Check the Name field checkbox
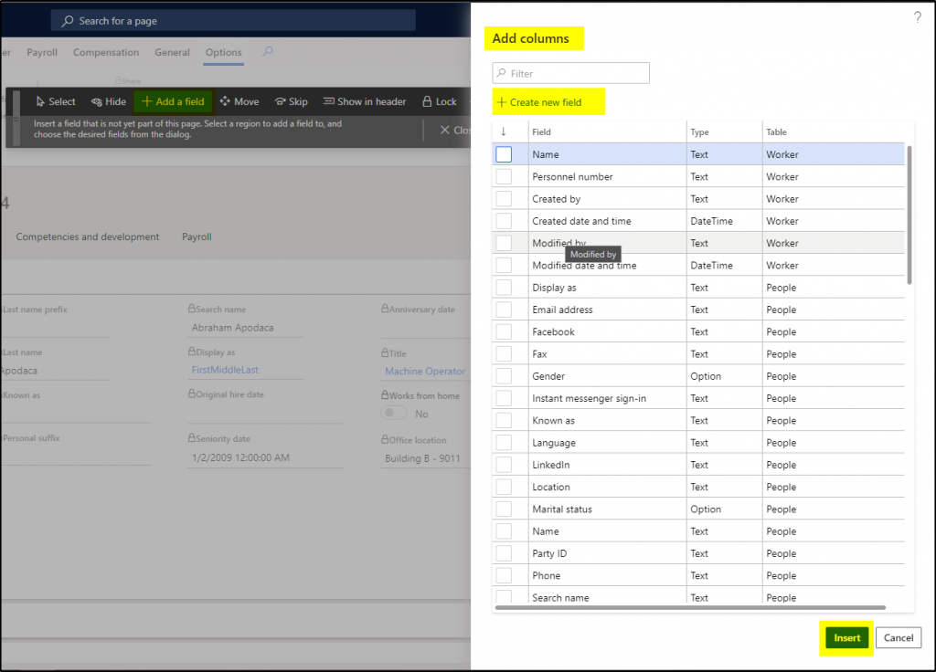The image size is (936, 672). [504, 153]
